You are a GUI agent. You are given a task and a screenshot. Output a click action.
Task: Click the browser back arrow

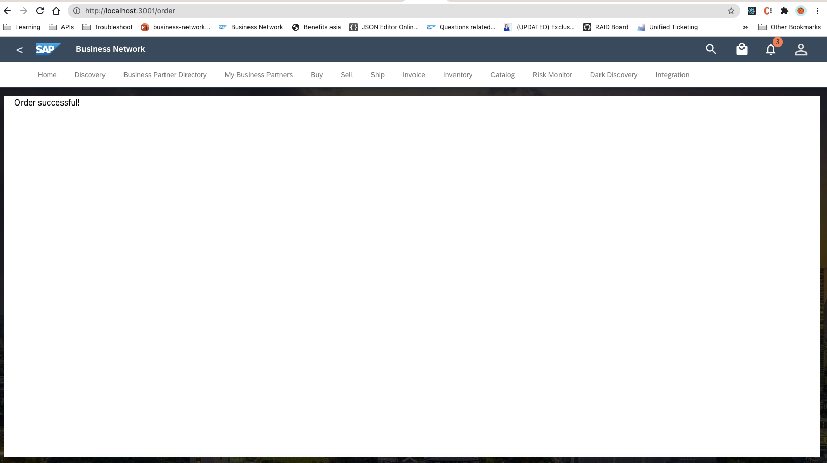(7, 11)
